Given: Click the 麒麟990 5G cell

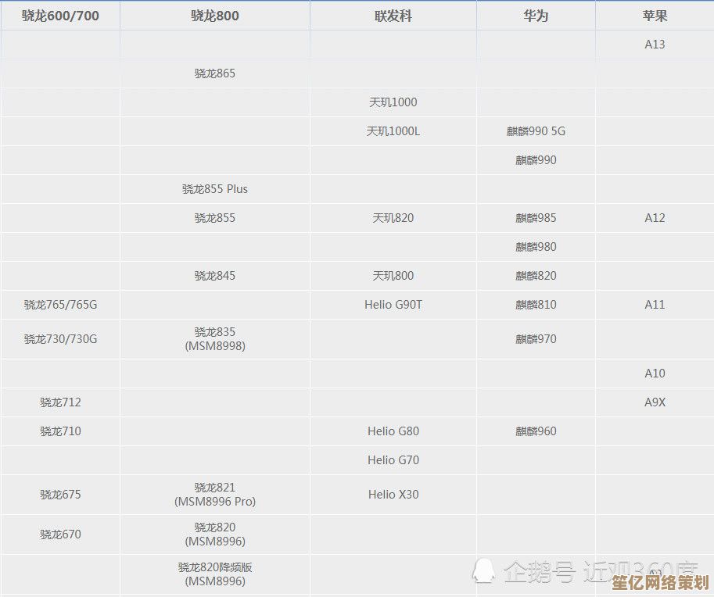Looking at the screenshot, I should coord(536,131).
